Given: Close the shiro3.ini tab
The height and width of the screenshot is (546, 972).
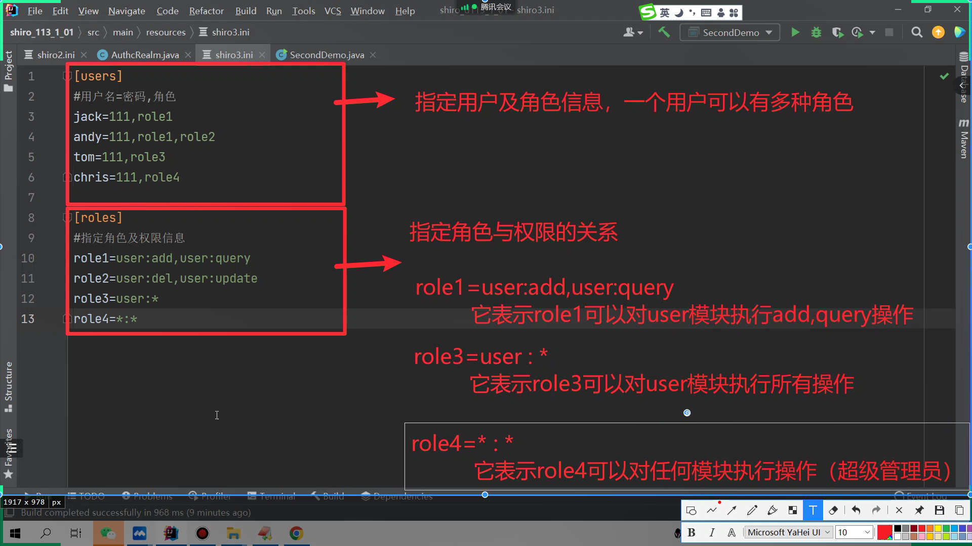Looking at the screenshot, I should (262, 55).
